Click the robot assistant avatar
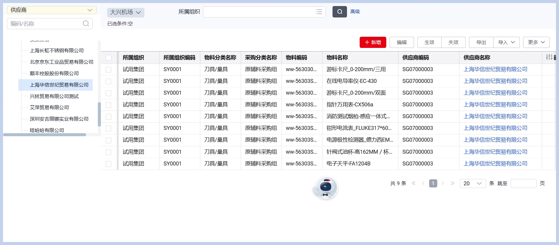This screenshot has height=245, width=559. (x=325, y=187)
